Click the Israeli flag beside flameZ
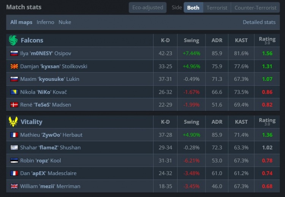This screenshot has width=285, height=197. (14, 148)
